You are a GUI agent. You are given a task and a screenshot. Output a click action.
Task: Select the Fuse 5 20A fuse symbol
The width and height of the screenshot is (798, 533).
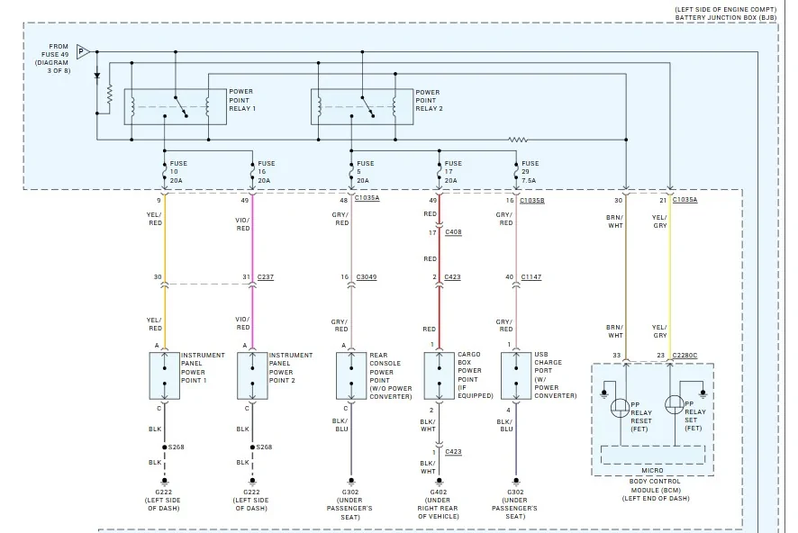(x=351, y=172)
